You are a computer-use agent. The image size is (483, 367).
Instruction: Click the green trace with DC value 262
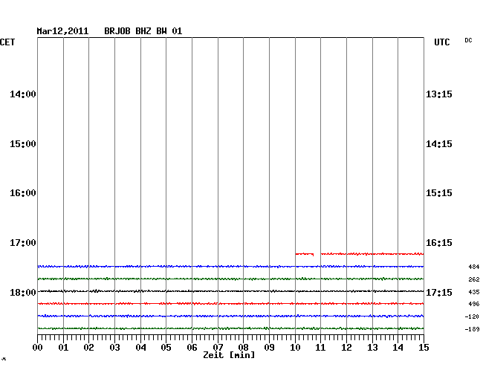(x=230, y=279)
